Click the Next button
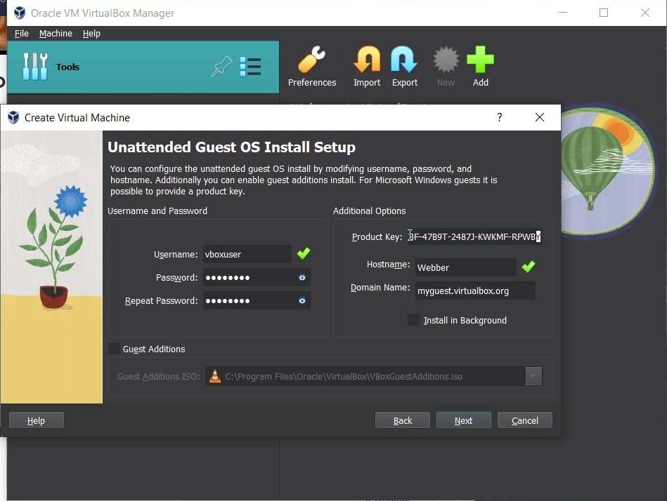 463,420
